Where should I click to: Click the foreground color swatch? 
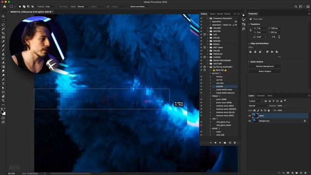[2, 112]
